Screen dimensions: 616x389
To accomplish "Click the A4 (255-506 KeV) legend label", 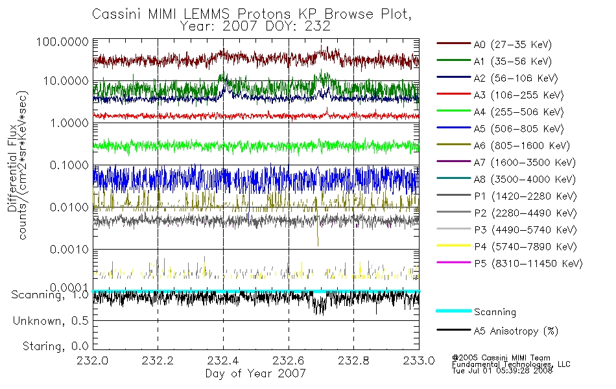I will 519,112.
